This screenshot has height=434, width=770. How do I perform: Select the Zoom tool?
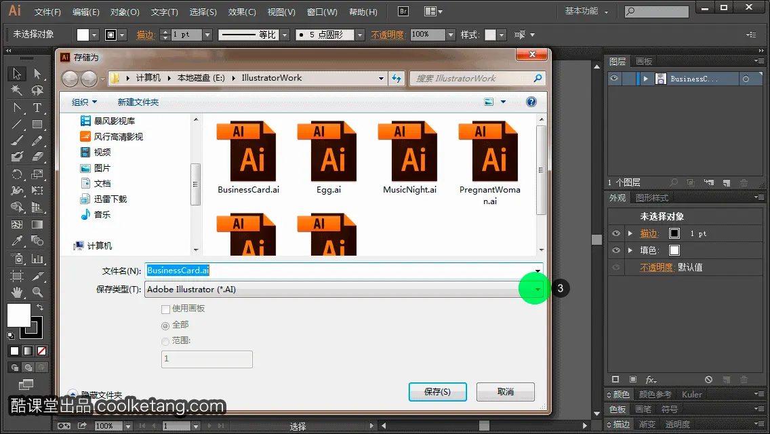(x=37, y=292)
